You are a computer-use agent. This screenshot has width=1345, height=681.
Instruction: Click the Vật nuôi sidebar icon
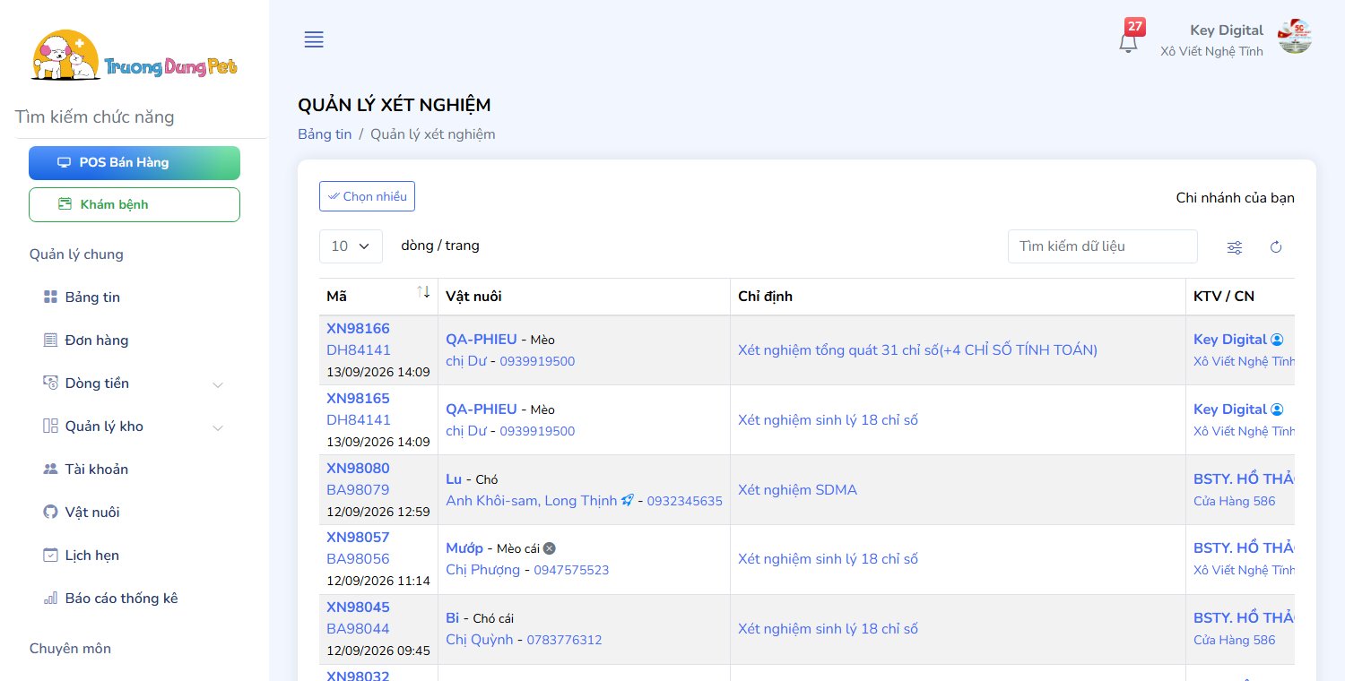pyautogui.click(x=50, y=513)
